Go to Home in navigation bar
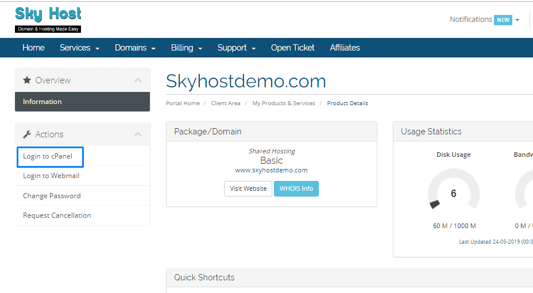The image size is (533, 293). pos(33,48)
